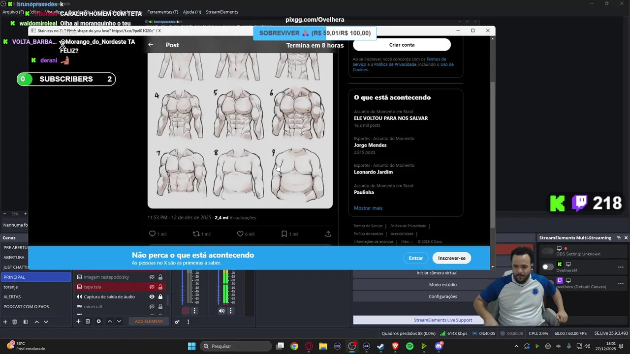Image resolution: width=630 pixels, height=354 pixels.
Task: Mute the second mixer channel speaker
Action: click(x=221, y=311)
